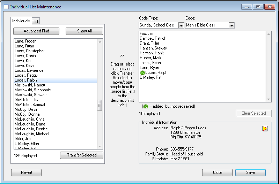Save the list changes
The width and height of the screenshot is (279, 184).
tap(250, 172)
